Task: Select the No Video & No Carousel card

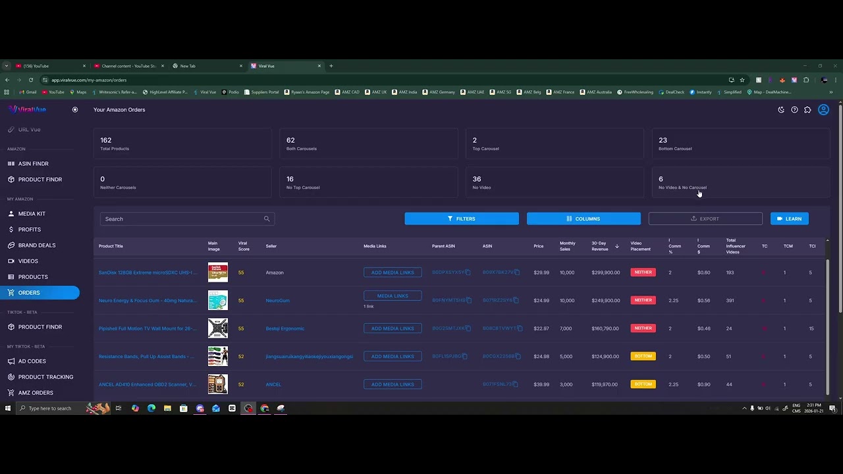Action: tap(741, 182)
